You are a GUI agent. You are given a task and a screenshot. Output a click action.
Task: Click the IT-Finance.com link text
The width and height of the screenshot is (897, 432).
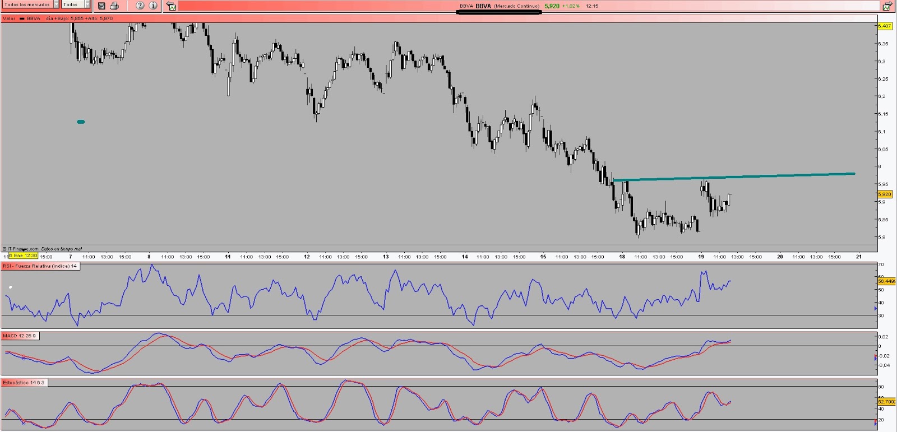(23, 249)
